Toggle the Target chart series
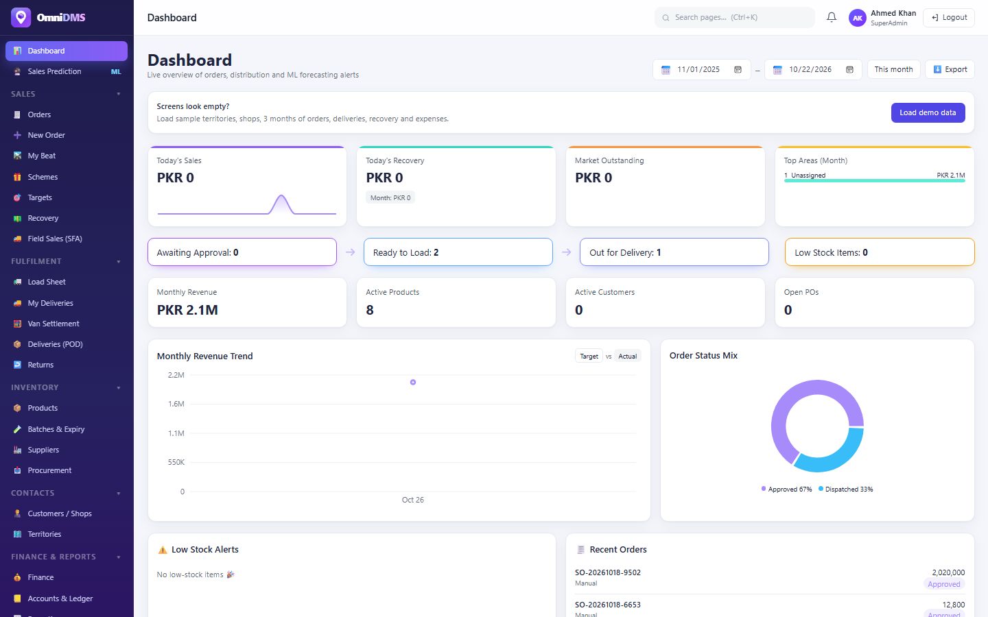The image size is (988, 617). 589,356
